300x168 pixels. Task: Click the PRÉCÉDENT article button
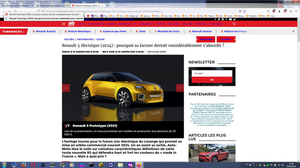206,39
